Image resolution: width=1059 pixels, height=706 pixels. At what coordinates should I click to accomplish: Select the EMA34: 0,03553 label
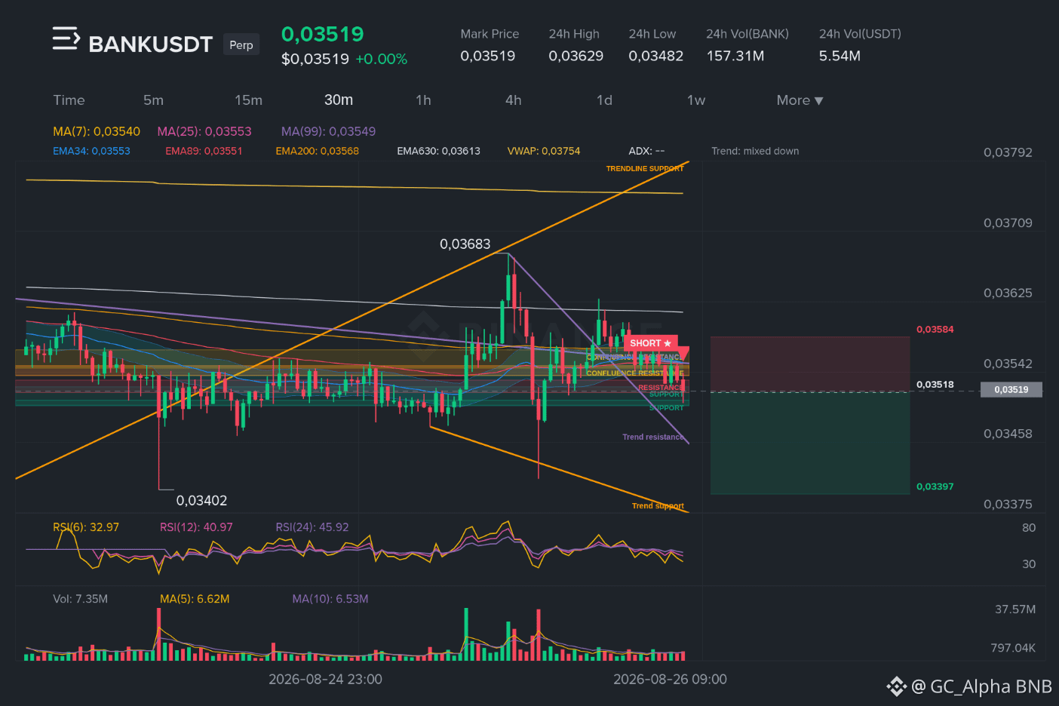(91, 151)
